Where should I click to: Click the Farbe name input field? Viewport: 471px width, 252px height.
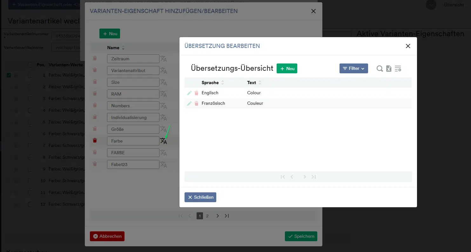coord(133,141)
